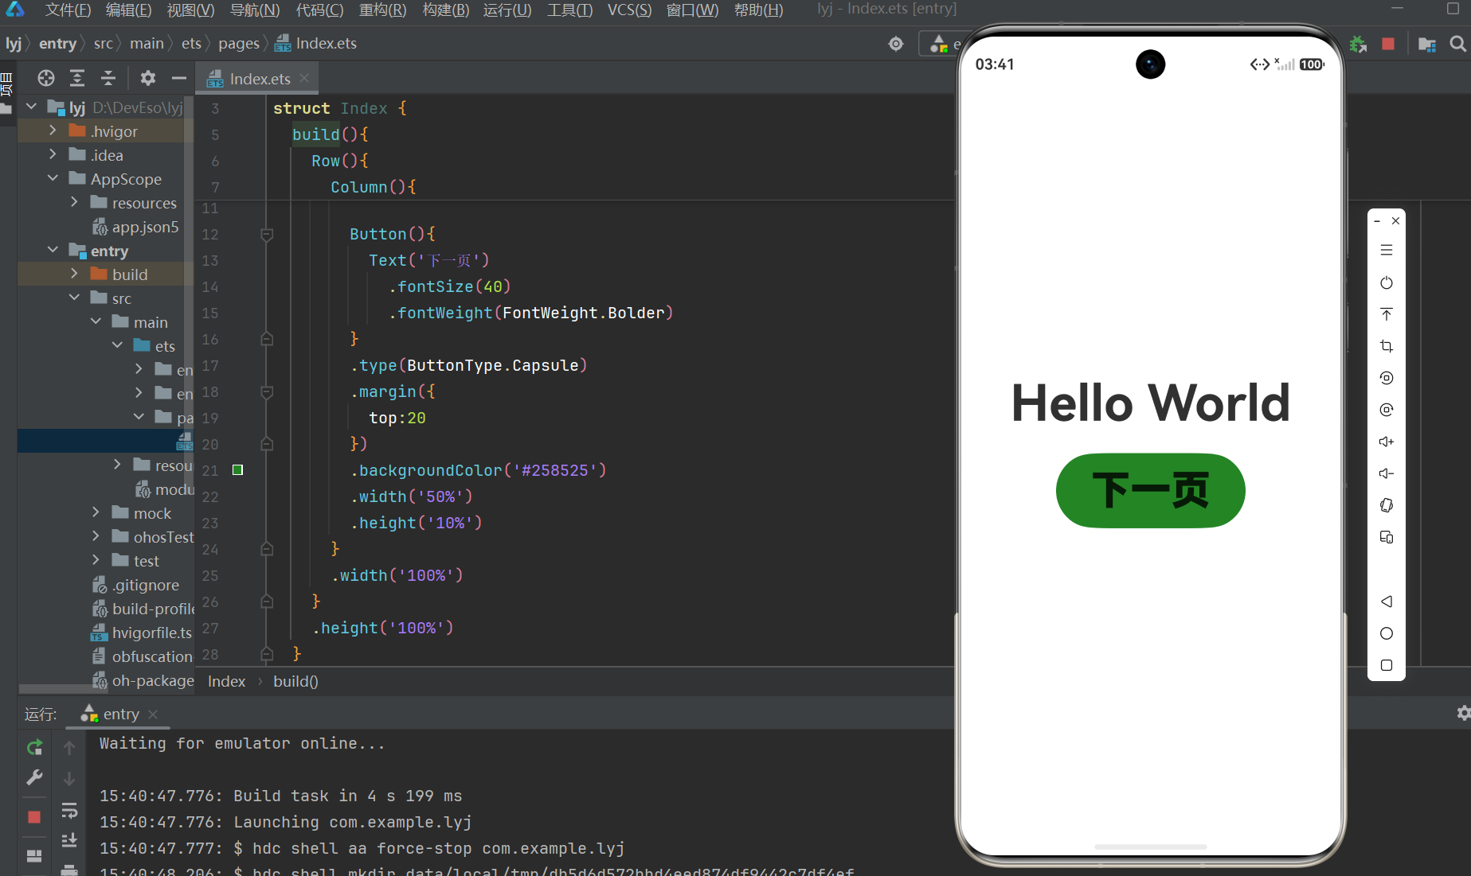Open the 编辑(E) menu
Image resolution: width=1471 pixels, height=876 pixels.
pos(128,10)
